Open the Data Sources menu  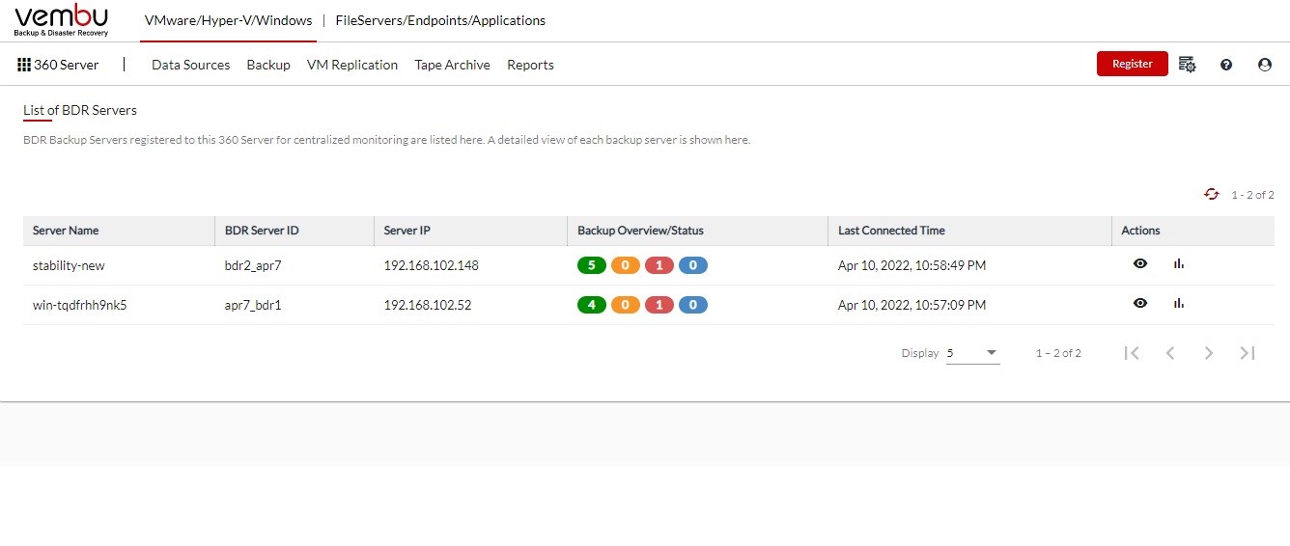(191, 65)
